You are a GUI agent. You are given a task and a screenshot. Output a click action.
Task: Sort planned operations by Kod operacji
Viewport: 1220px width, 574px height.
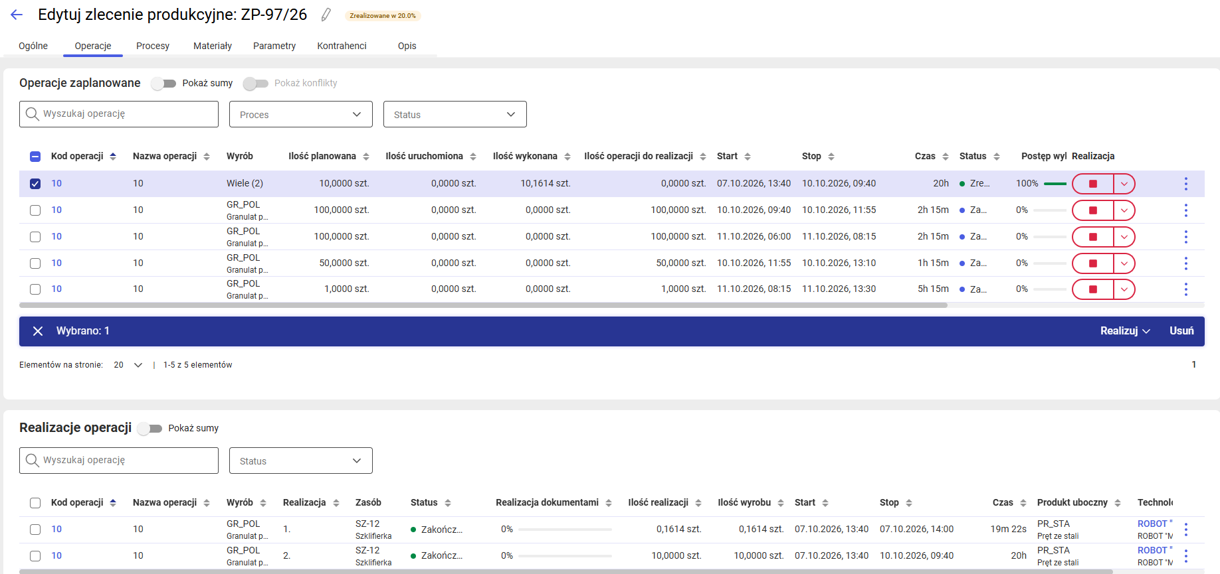113,157
